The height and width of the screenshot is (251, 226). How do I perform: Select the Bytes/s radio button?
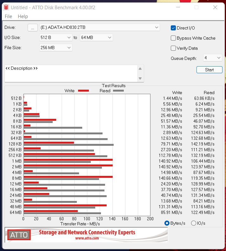point(167,223)
